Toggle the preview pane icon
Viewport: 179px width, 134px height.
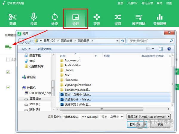[161, 49]
